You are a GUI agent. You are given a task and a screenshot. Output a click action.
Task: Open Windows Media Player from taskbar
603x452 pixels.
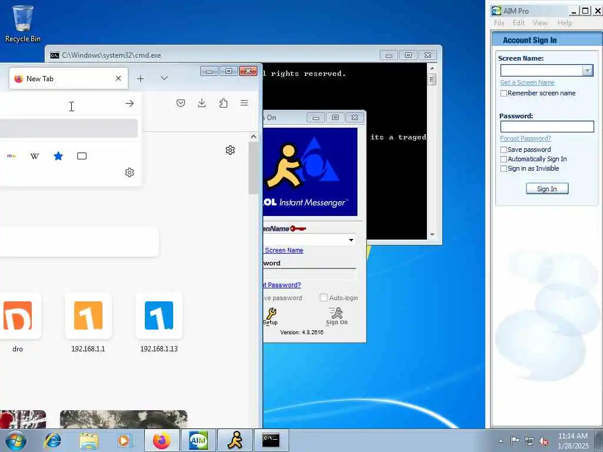[124, 440]
